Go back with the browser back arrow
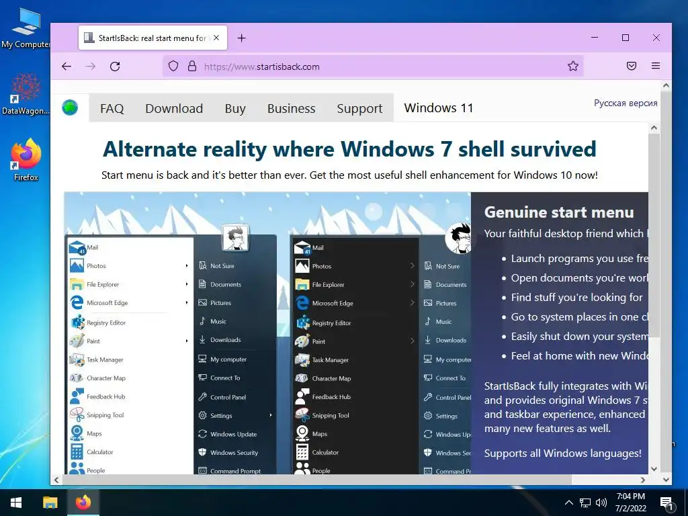This screenshot has height=516, width=688. [67, 67]
